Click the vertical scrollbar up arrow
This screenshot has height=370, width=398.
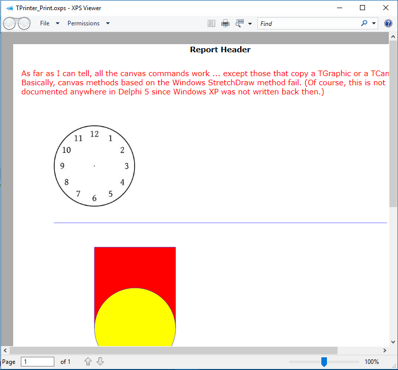pos(393,37)
